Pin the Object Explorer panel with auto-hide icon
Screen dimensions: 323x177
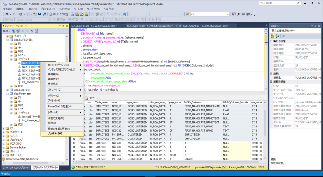[x=63, y=26]
